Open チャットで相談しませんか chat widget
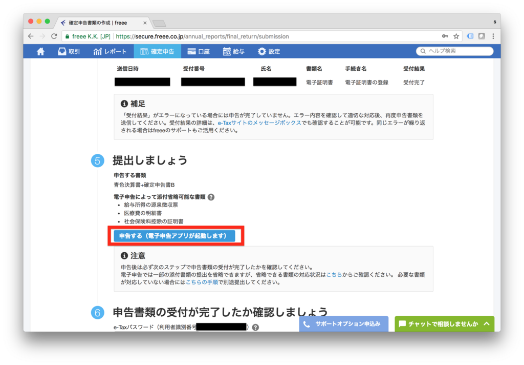This screenshot has width=524, height=365. pyautogui.click(x=445, y=324)
